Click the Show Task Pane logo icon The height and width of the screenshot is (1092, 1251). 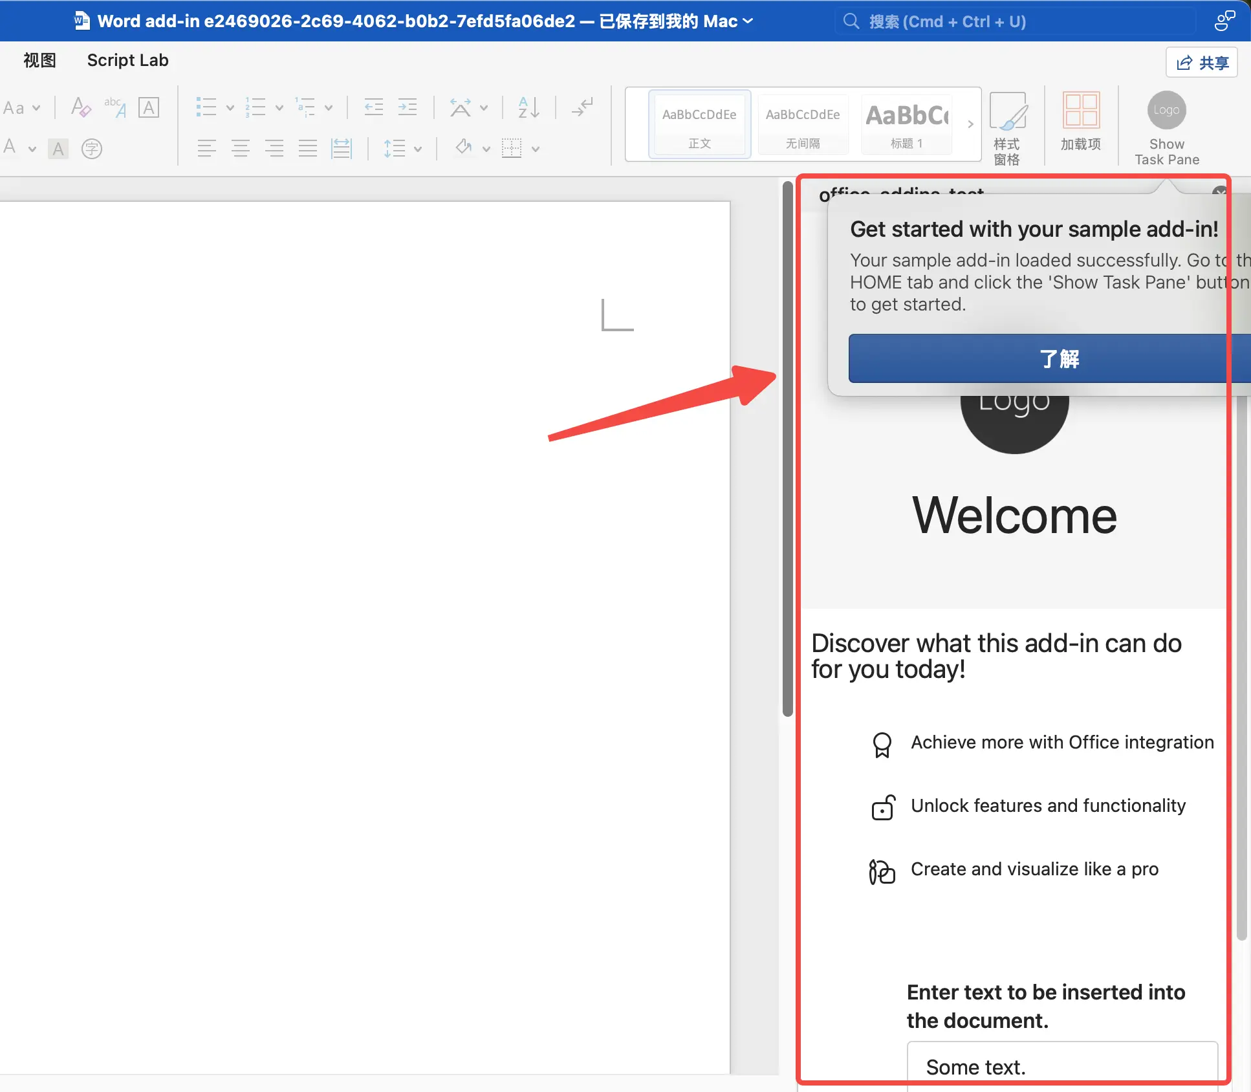(x=1166, y=110)
